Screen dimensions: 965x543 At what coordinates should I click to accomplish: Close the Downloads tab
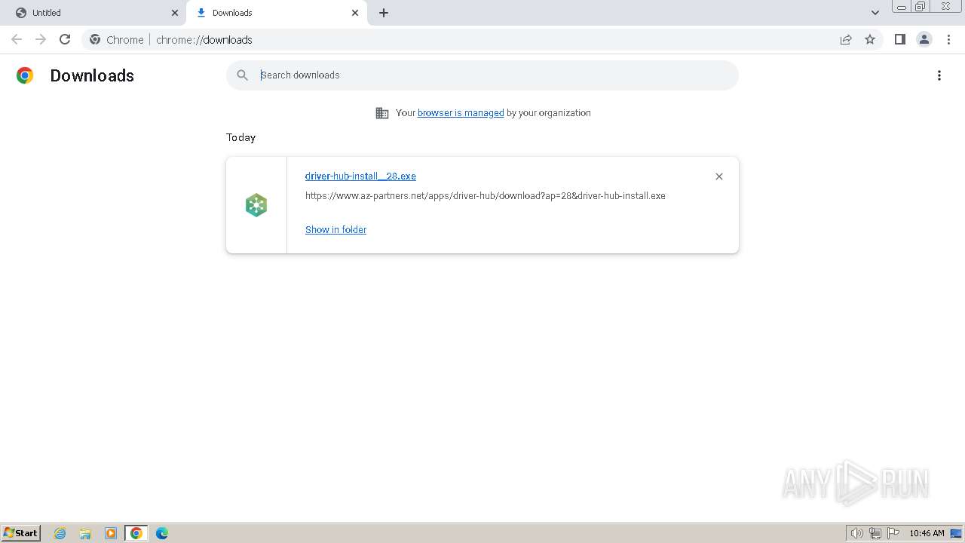(x=355, y=13)
